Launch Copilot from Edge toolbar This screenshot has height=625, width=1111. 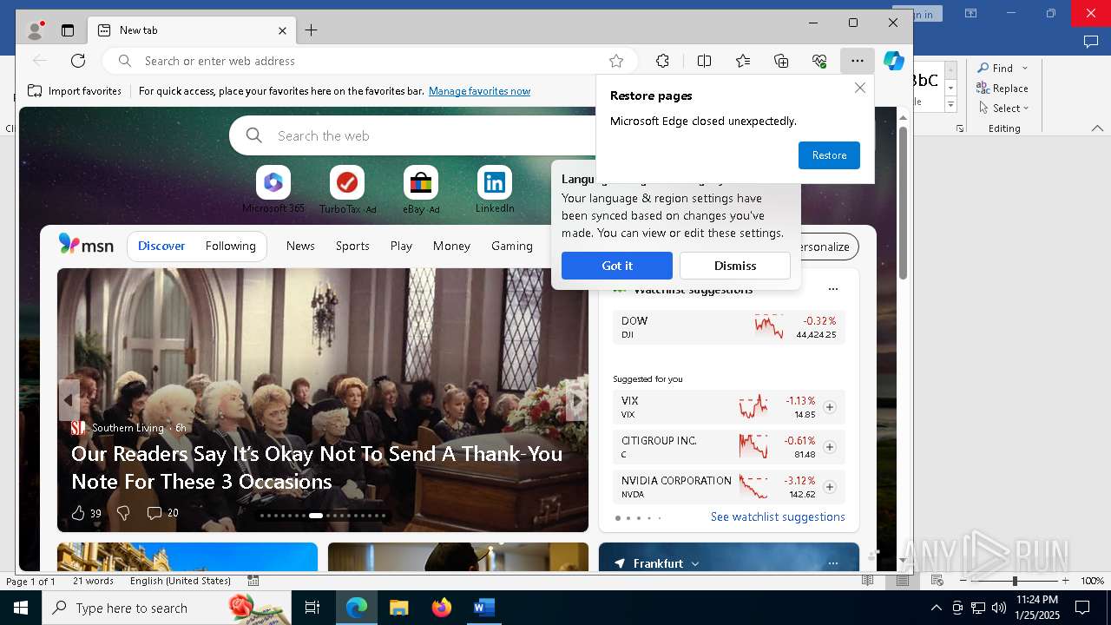tap(894, 61)
